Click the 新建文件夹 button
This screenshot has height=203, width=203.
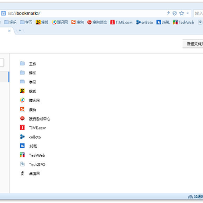(193, 44)
